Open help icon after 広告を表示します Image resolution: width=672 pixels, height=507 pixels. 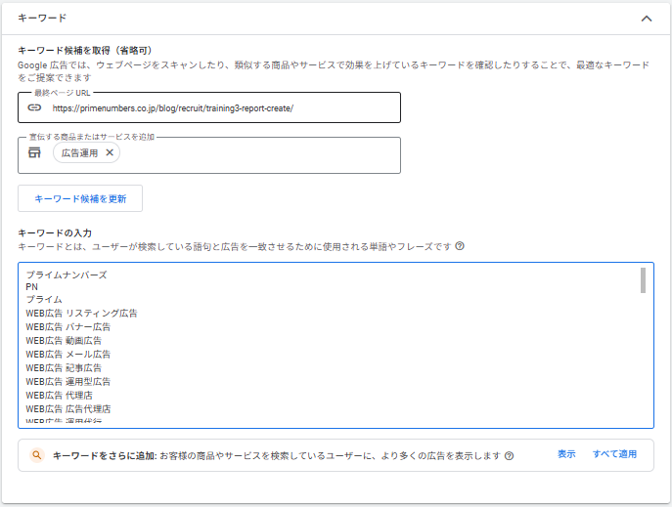[x=510, y=456]
